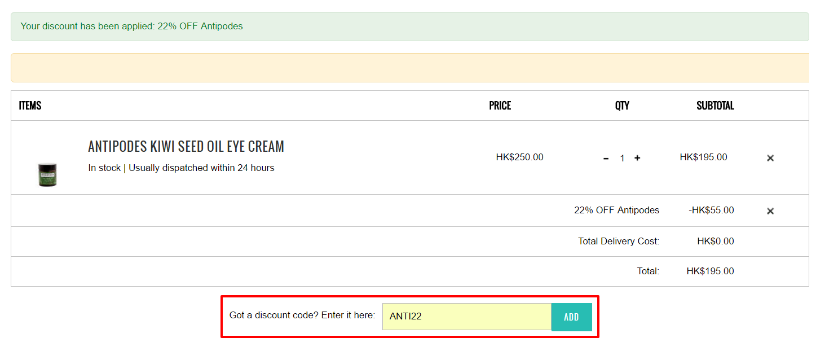
Task: Click the HK$250.00 item price
Action: [520, 157]
